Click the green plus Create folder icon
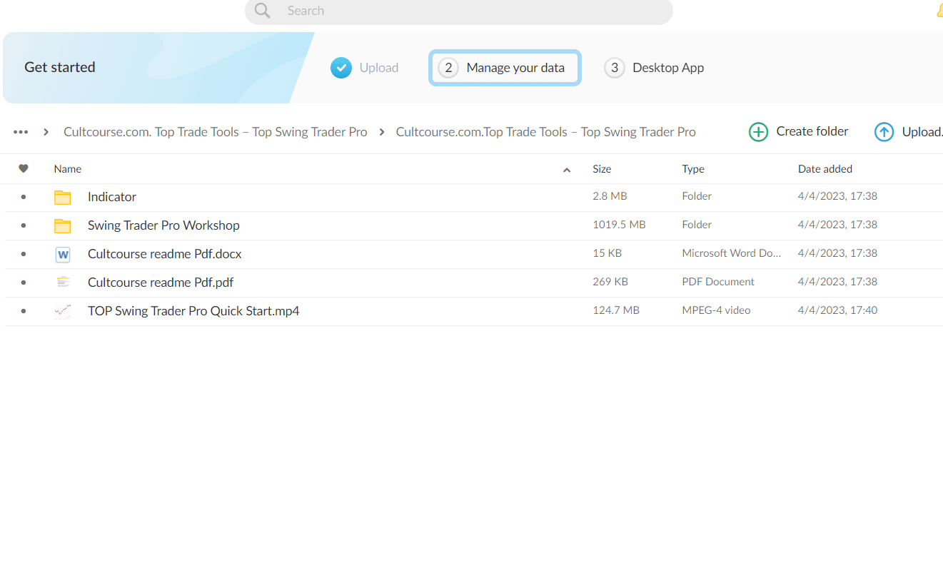Screen dimensions: 943x585 pos(758,132)
